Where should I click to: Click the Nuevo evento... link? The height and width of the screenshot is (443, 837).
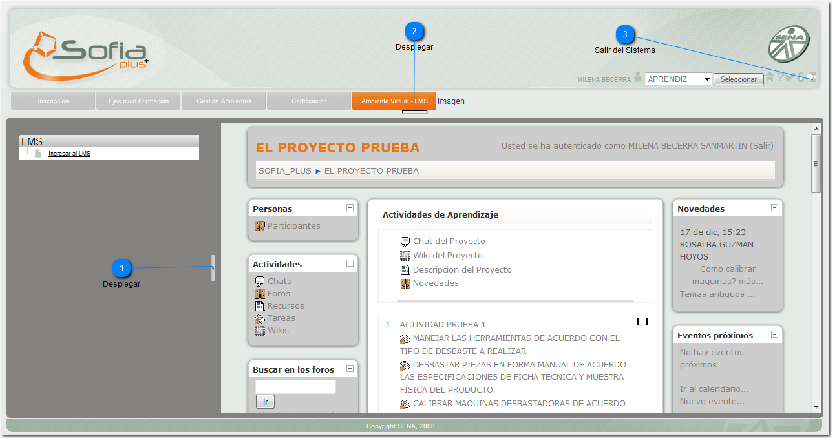(x=712, y=402)
